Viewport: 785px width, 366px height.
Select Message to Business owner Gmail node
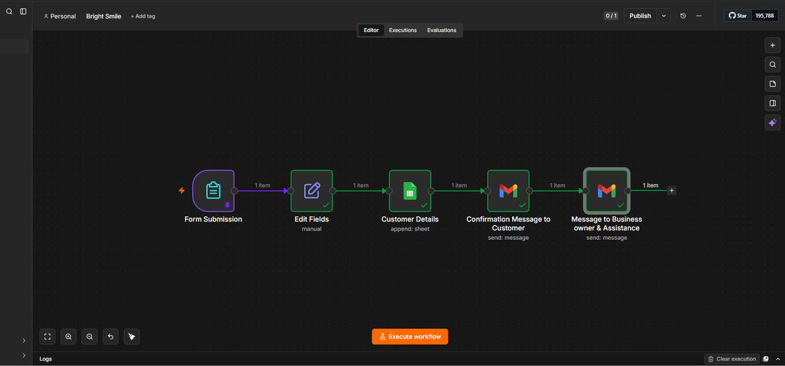coord(606,191)
